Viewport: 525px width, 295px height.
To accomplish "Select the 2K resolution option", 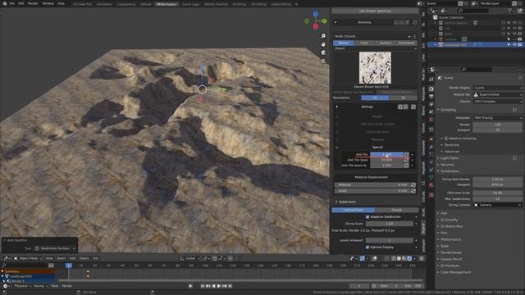I will click(404, 98).
